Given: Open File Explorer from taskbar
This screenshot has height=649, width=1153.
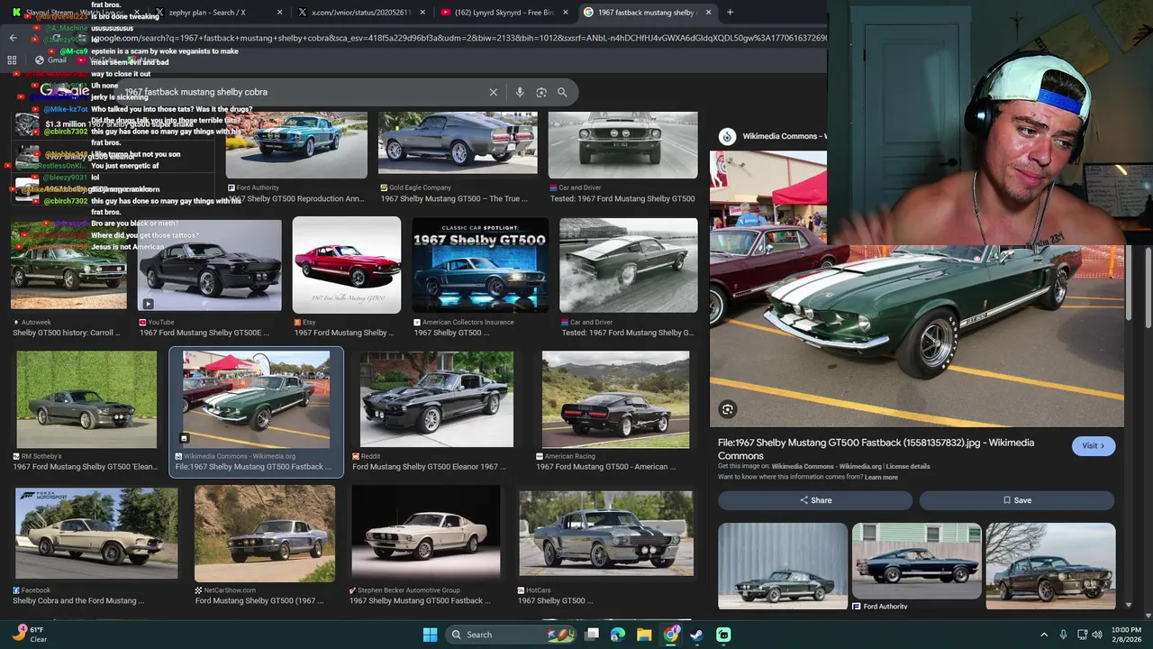Looking at the screenshot, I should 644,635.
